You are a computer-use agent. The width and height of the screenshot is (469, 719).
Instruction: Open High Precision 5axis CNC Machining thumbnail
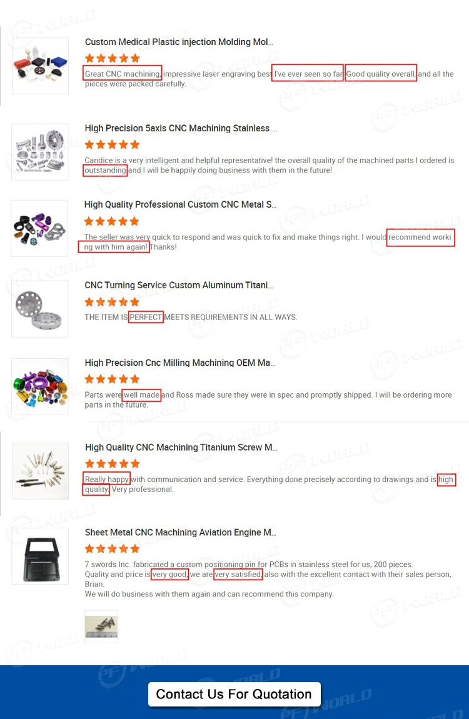pyautogui.click(x=40, y=152)
